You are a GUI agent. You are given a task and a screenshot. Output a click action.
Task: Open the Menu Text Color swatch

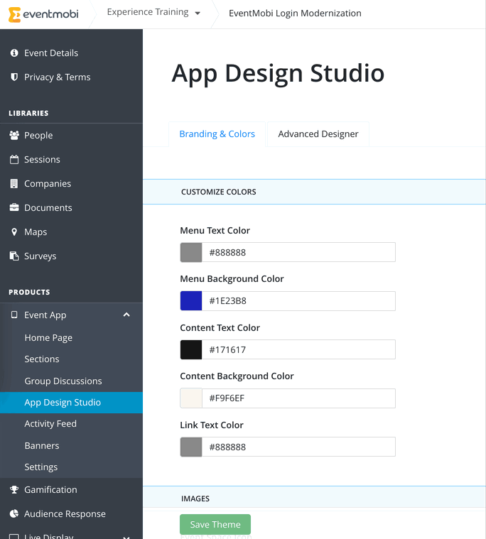[x=191, y=252]
